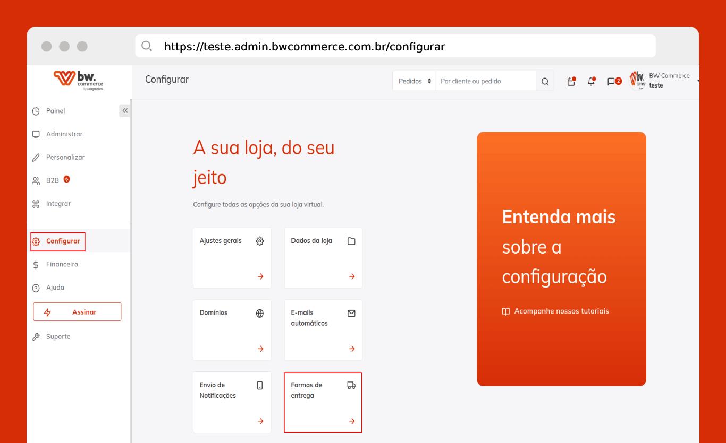The height and width of the screenshot is (443, 726).
Task: Click the search magnifier button in header
Action: (545, 82)
